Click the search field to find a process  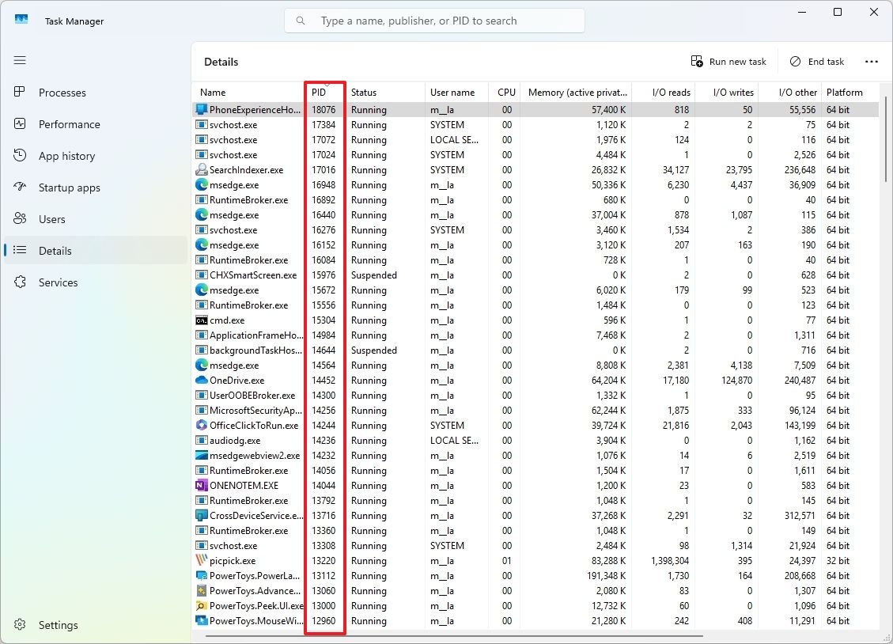click(434, 21)
